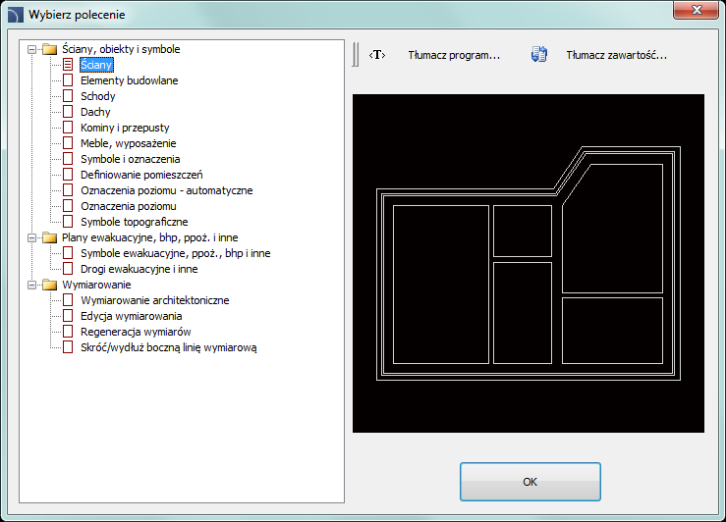This screenshot has width=726, height=522.
Task: Click the icon beside Definiowanie pomieszczeń
Action: pos(68,175)
